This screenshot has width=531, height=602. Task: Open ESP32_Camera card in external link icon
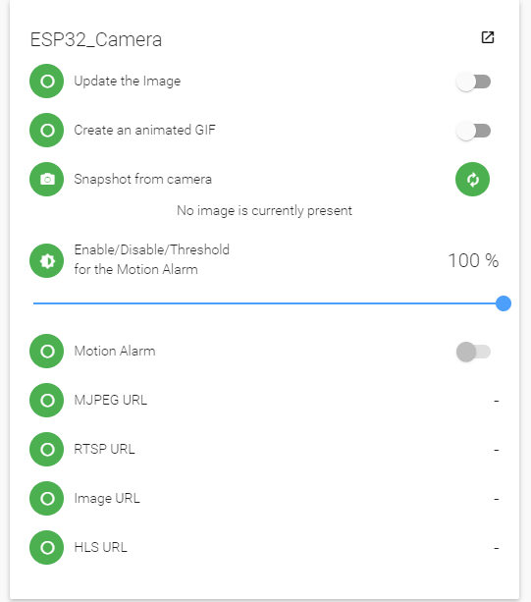point(488,37)
